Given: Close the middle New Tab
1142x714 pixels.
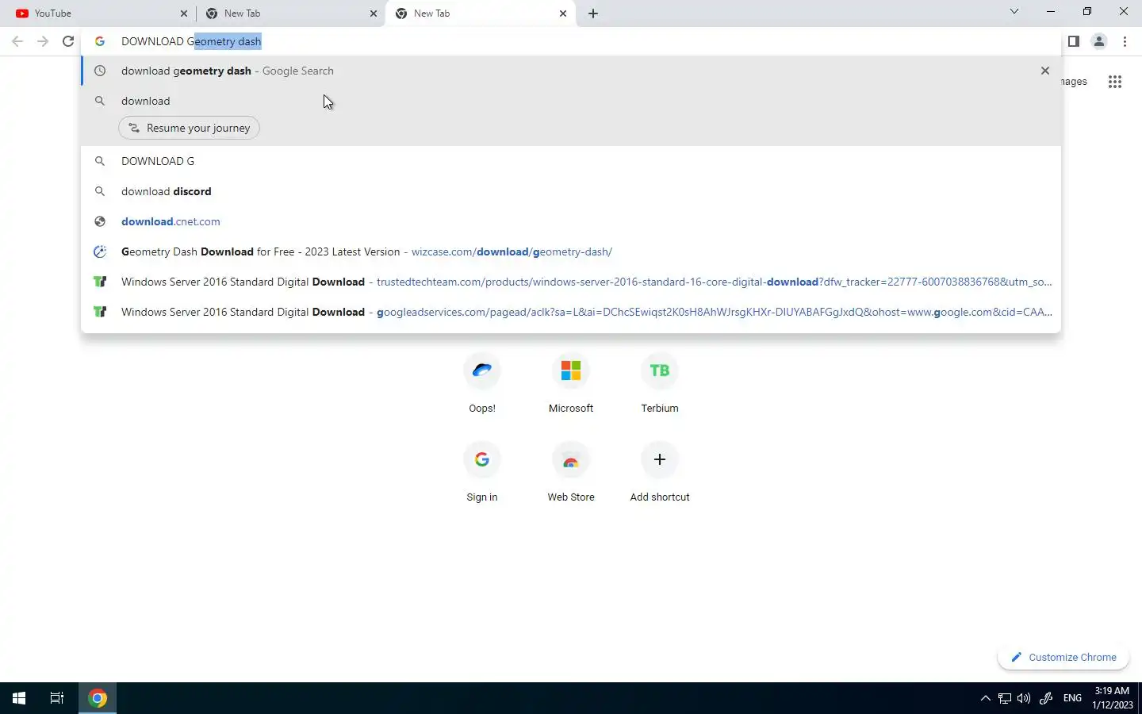Looking at the screenshot, I should click(x=374, y=13).
